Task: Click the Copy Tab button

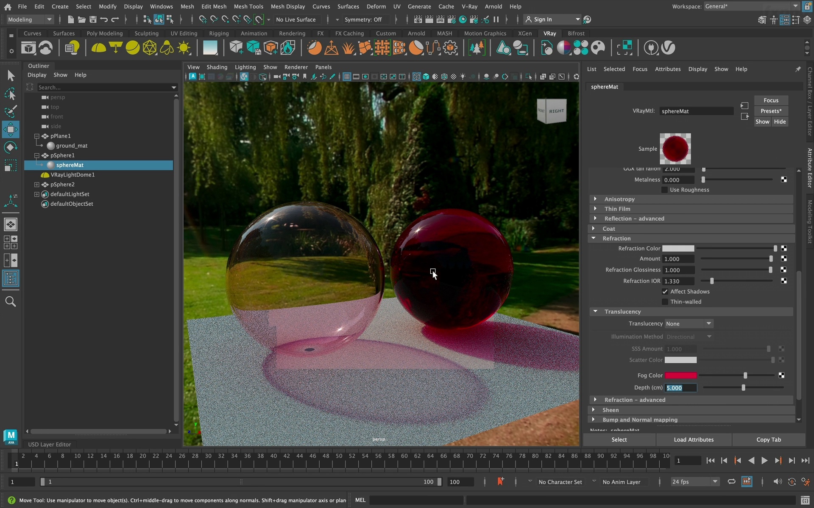Action: click(x=768, y=439)
